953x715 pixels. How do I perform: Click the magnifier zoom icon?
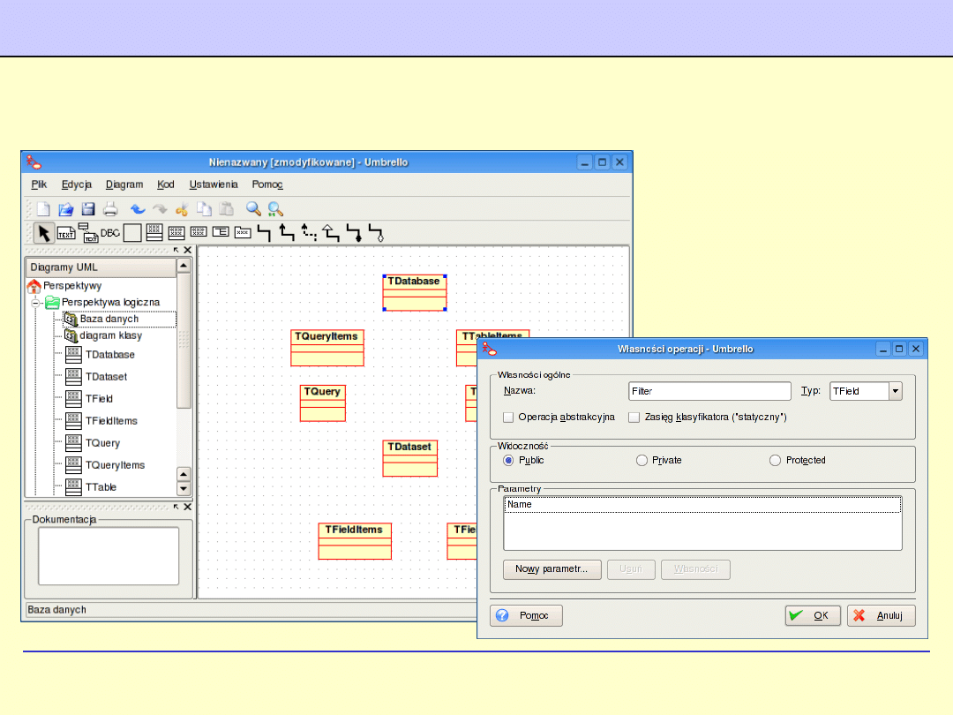click(253, 209)
